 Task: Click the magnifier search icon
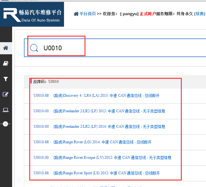(34, 48)
